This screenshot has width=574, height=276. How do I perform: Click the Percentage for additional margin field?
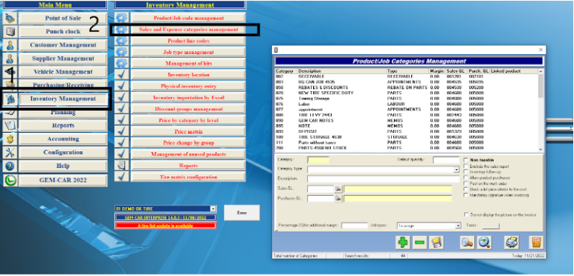pos(355,226)
